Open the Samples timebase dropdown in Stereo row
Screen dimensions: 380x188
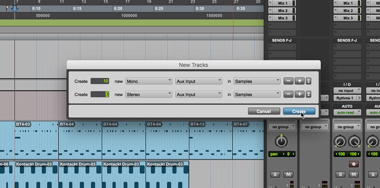pyautogui.click(x=257, y=94)
